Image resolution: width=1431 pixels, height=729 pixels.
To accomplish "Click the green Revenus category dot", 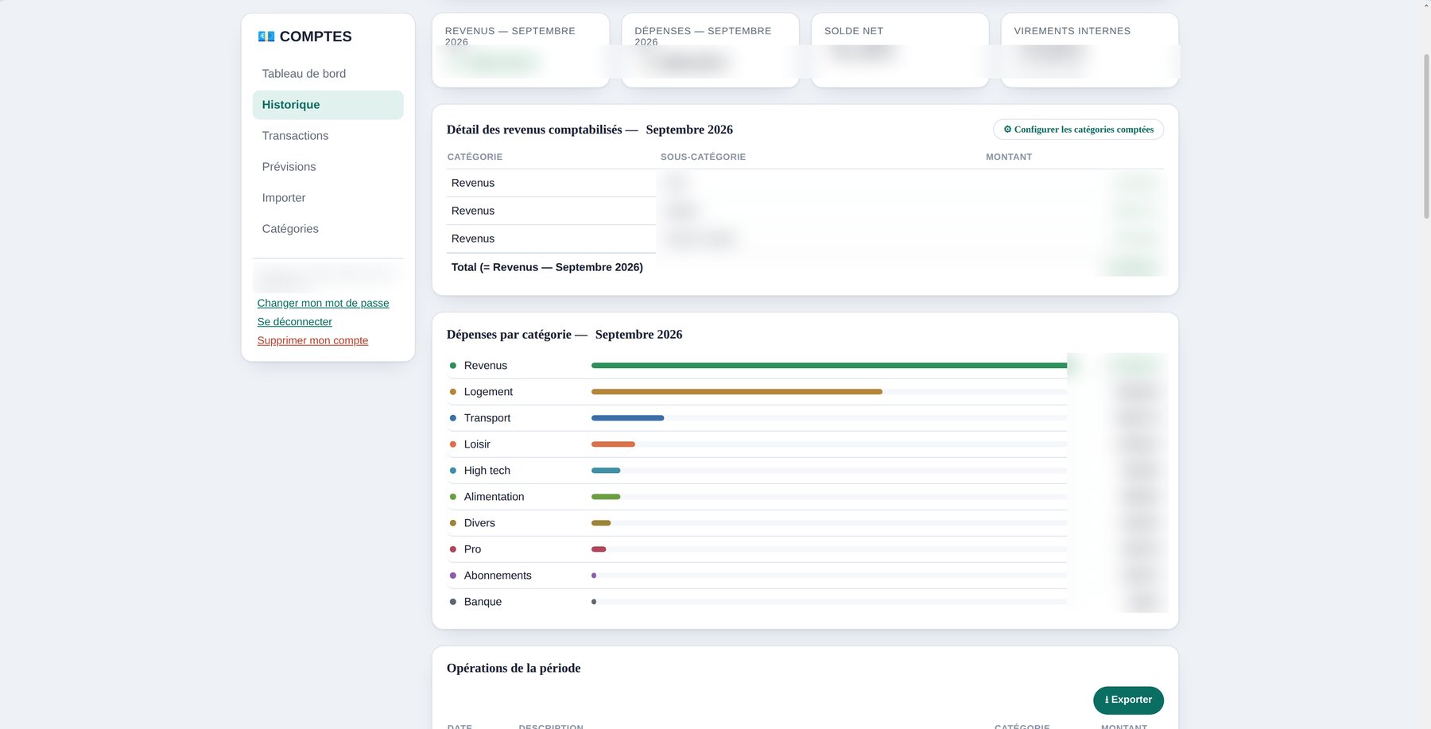I will coord(453,366).
